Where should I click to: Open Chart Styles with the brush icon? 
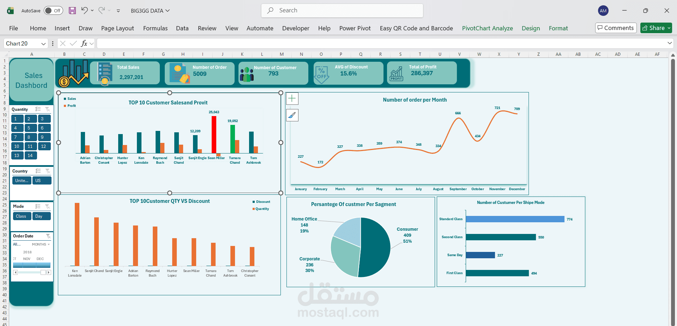click(x=292, y=115)
